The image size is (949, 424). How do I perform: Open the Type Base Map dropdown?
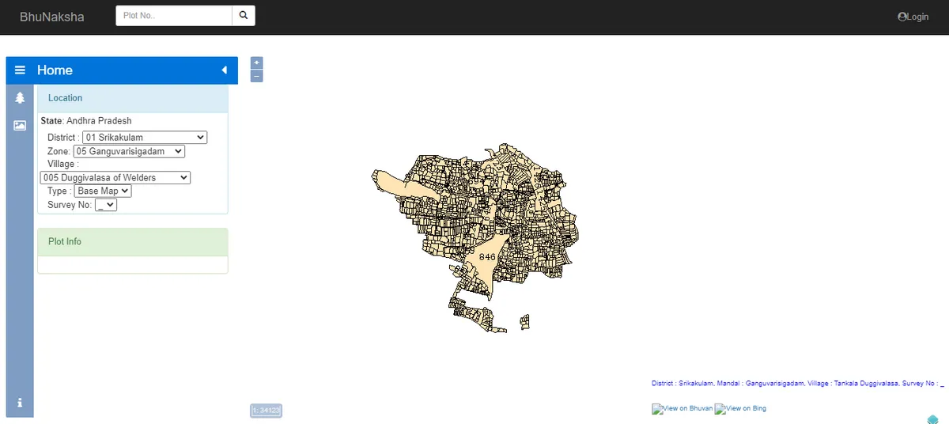(103, 191)
